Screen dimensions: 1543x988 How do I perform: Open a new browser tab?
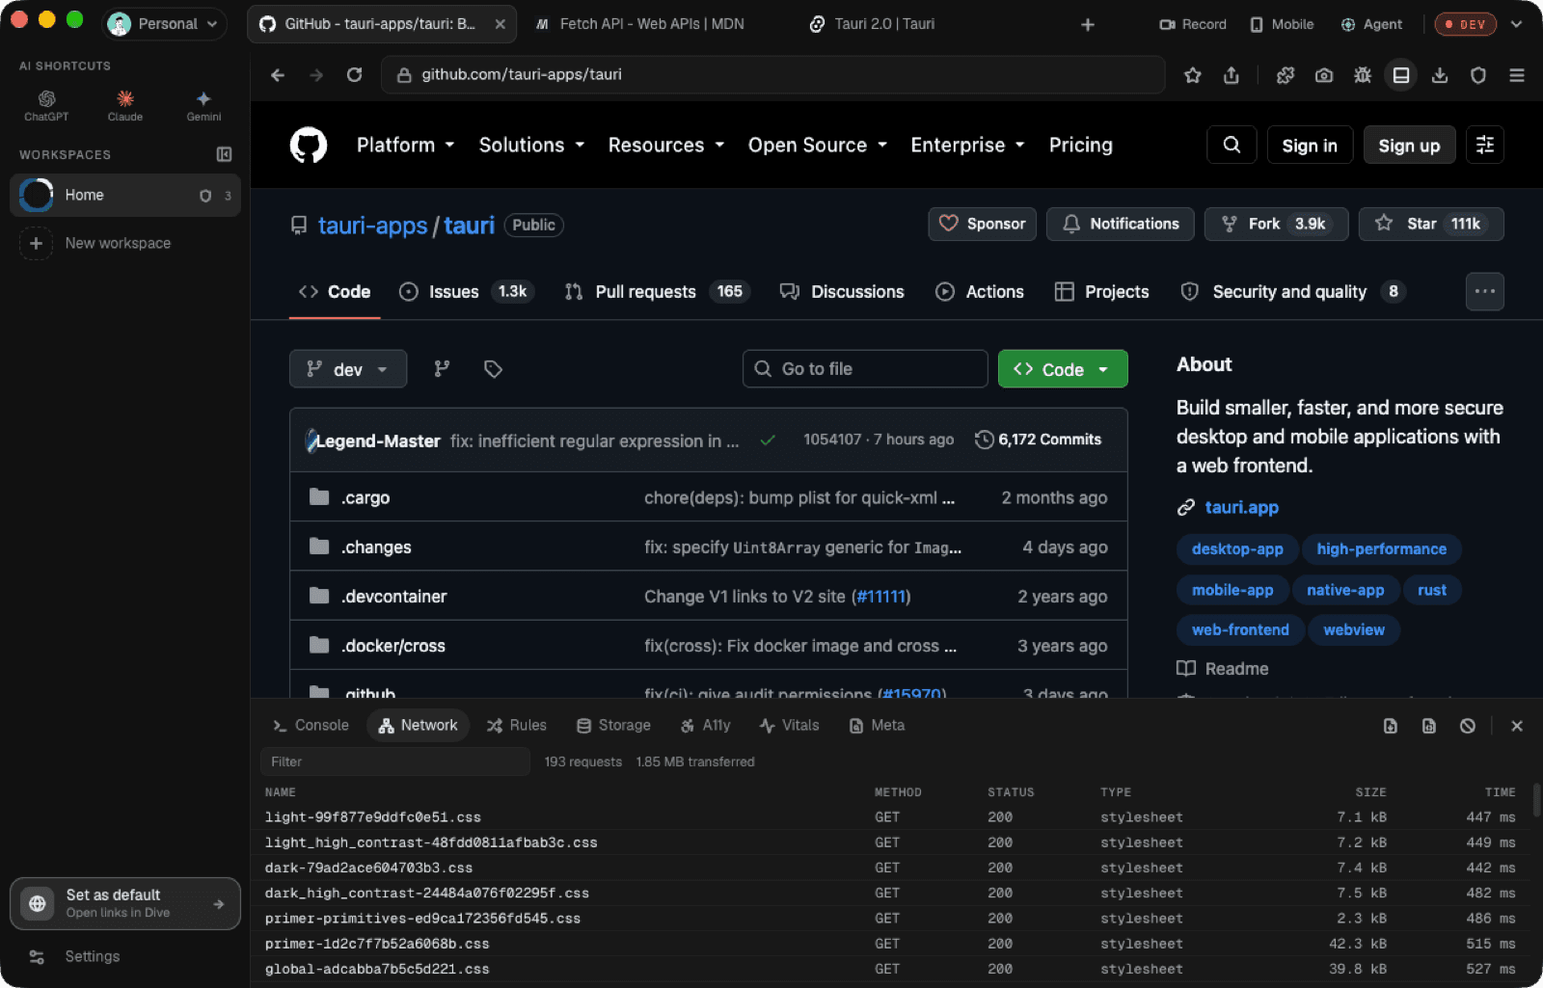[1088, 24]
